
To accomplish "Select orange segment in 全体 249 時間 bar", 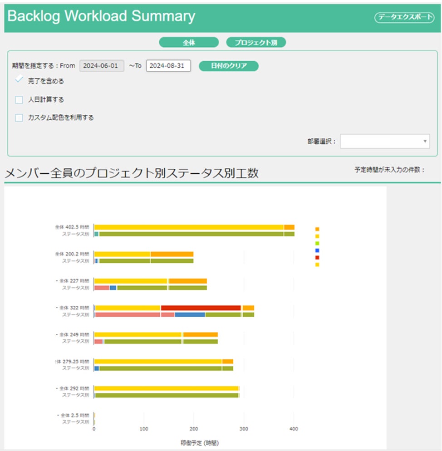I will click(x=201, y=335).
